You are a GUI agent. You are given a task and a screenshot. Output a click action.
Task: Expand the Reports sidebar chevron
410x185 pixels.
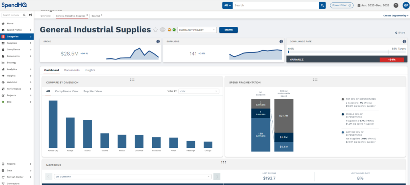coord(30,164)
